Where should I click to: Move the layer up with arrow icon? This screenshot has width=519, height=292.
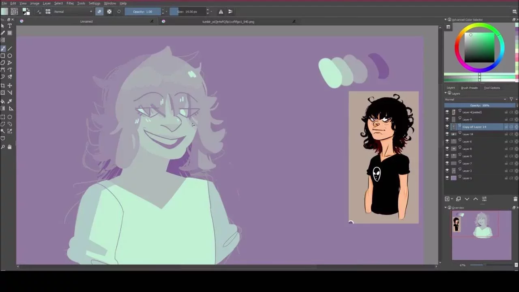coord(476,199)
